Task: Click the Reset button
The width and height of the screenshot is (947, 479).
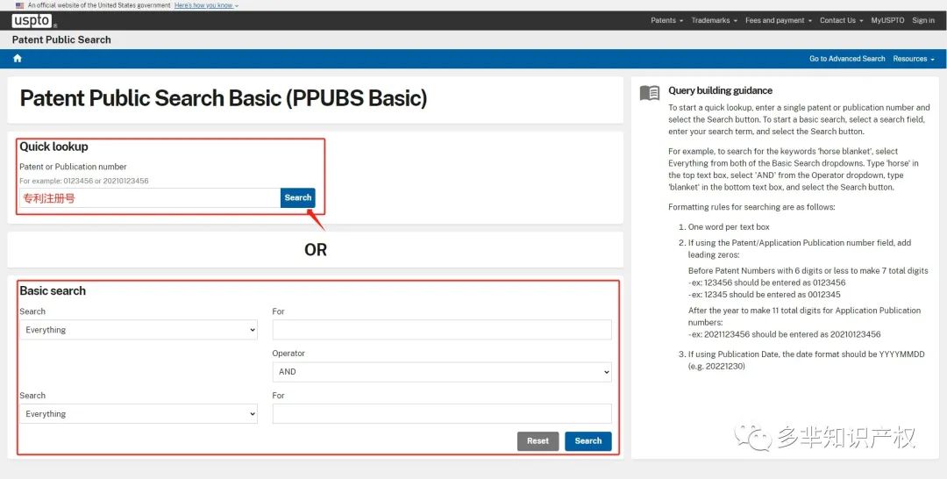Action: click(538, 441)
